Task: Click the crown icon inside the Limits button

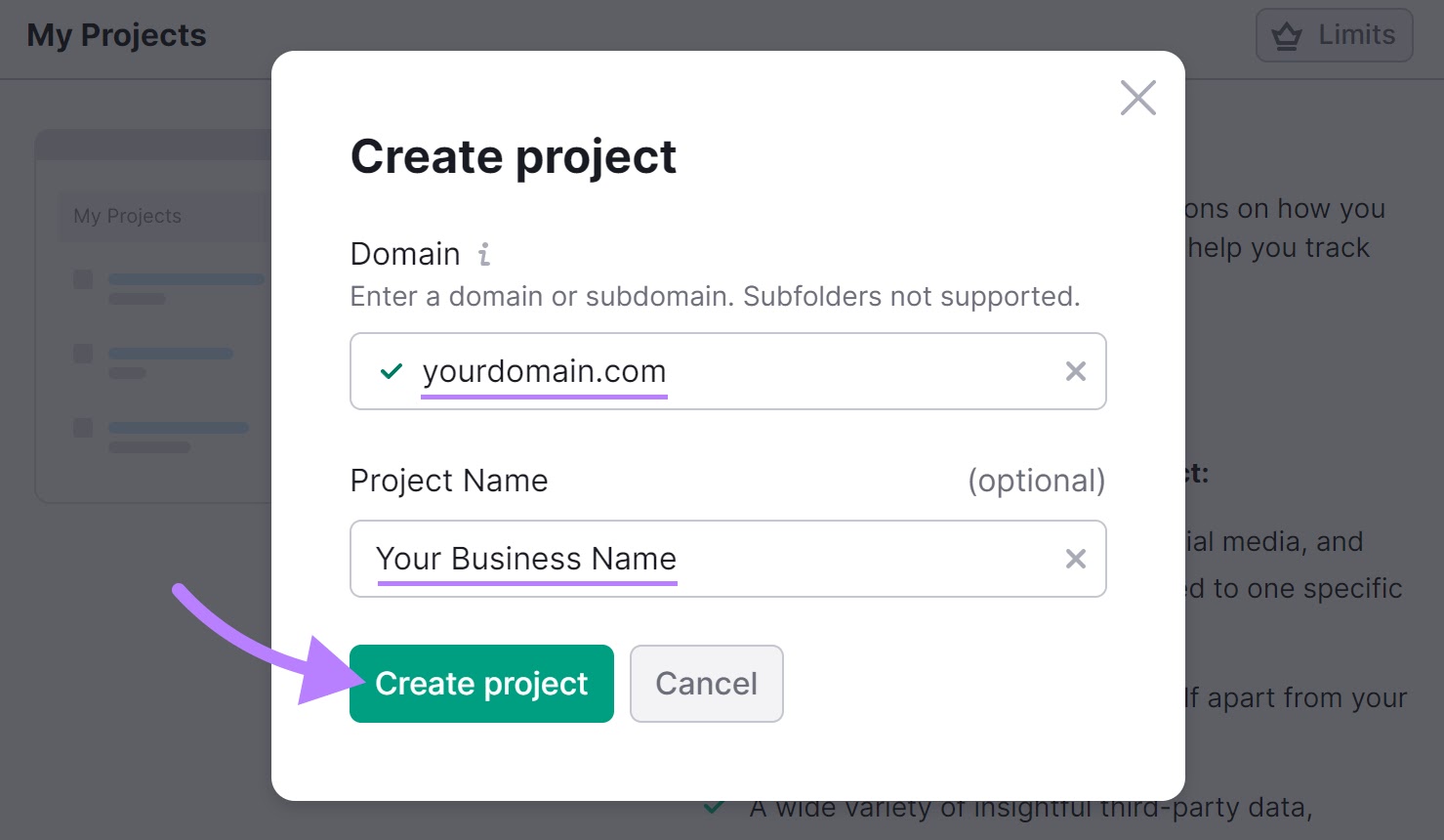Action: [x=1287, y=34]
